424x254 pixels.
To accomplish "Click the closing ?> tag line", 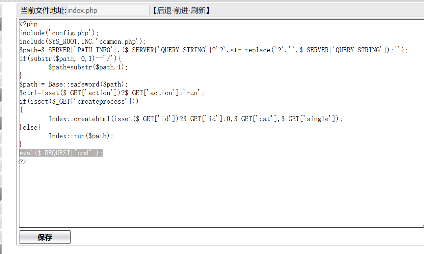I will click(23, 161).
